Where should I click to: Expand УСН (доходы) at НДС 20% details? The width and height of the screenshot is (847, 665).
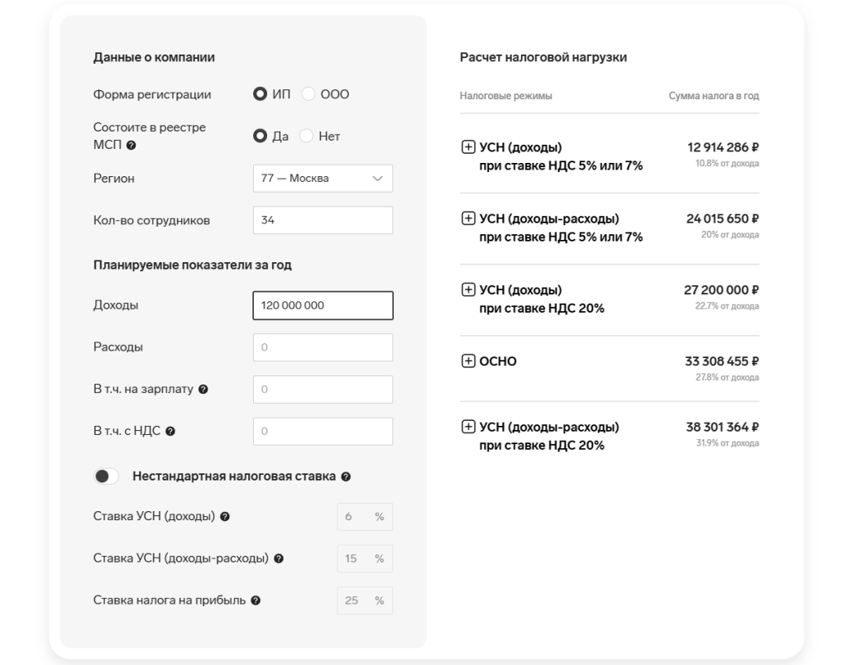pos(468,290)
